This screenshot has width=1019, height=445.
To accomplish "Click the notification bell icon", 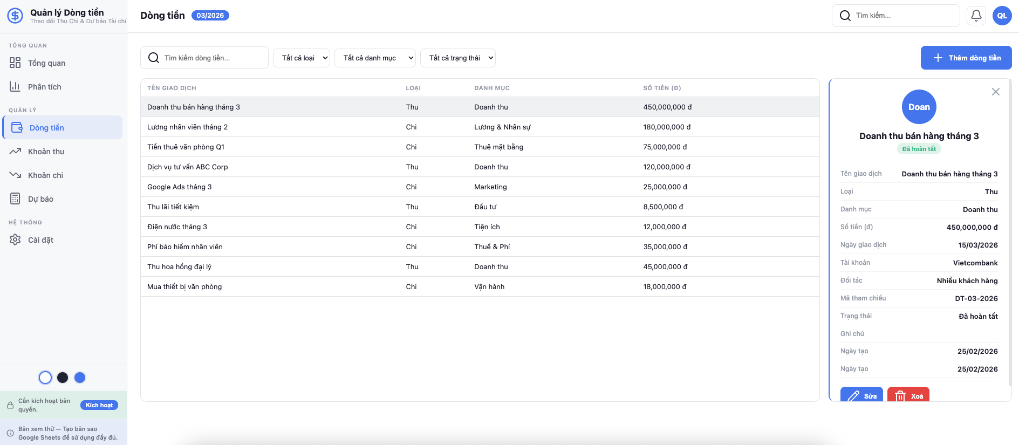I will [x=976, y=16].
